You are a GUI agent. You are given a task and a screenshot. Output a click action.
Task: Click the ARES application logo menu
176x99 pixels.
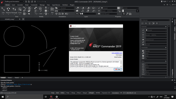pos(2,2)
